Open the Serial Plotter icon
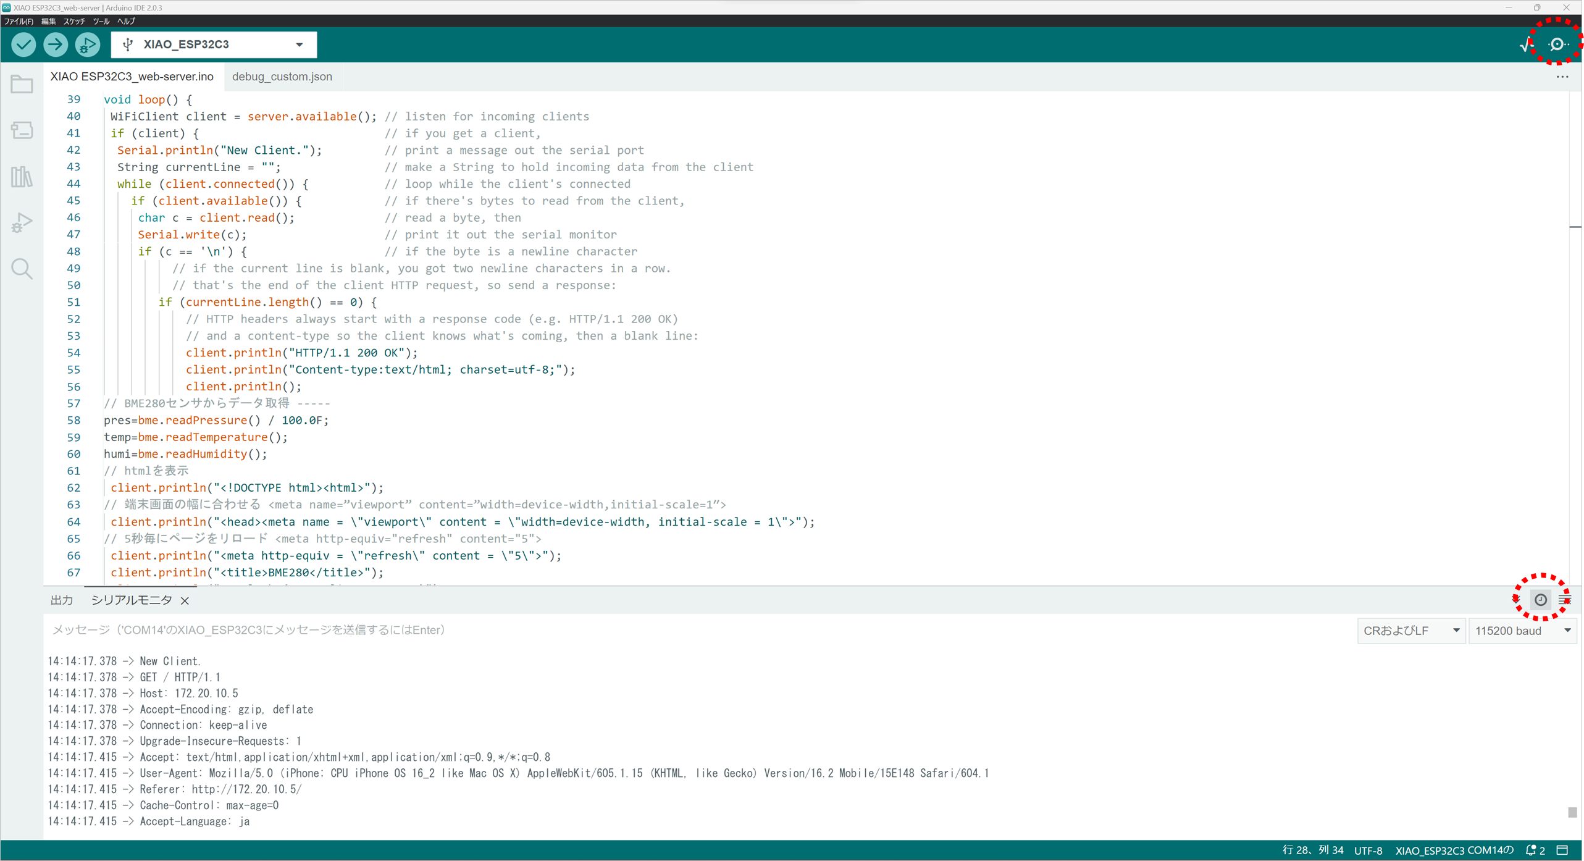 pyautogui.click(x=1526, y=44)
